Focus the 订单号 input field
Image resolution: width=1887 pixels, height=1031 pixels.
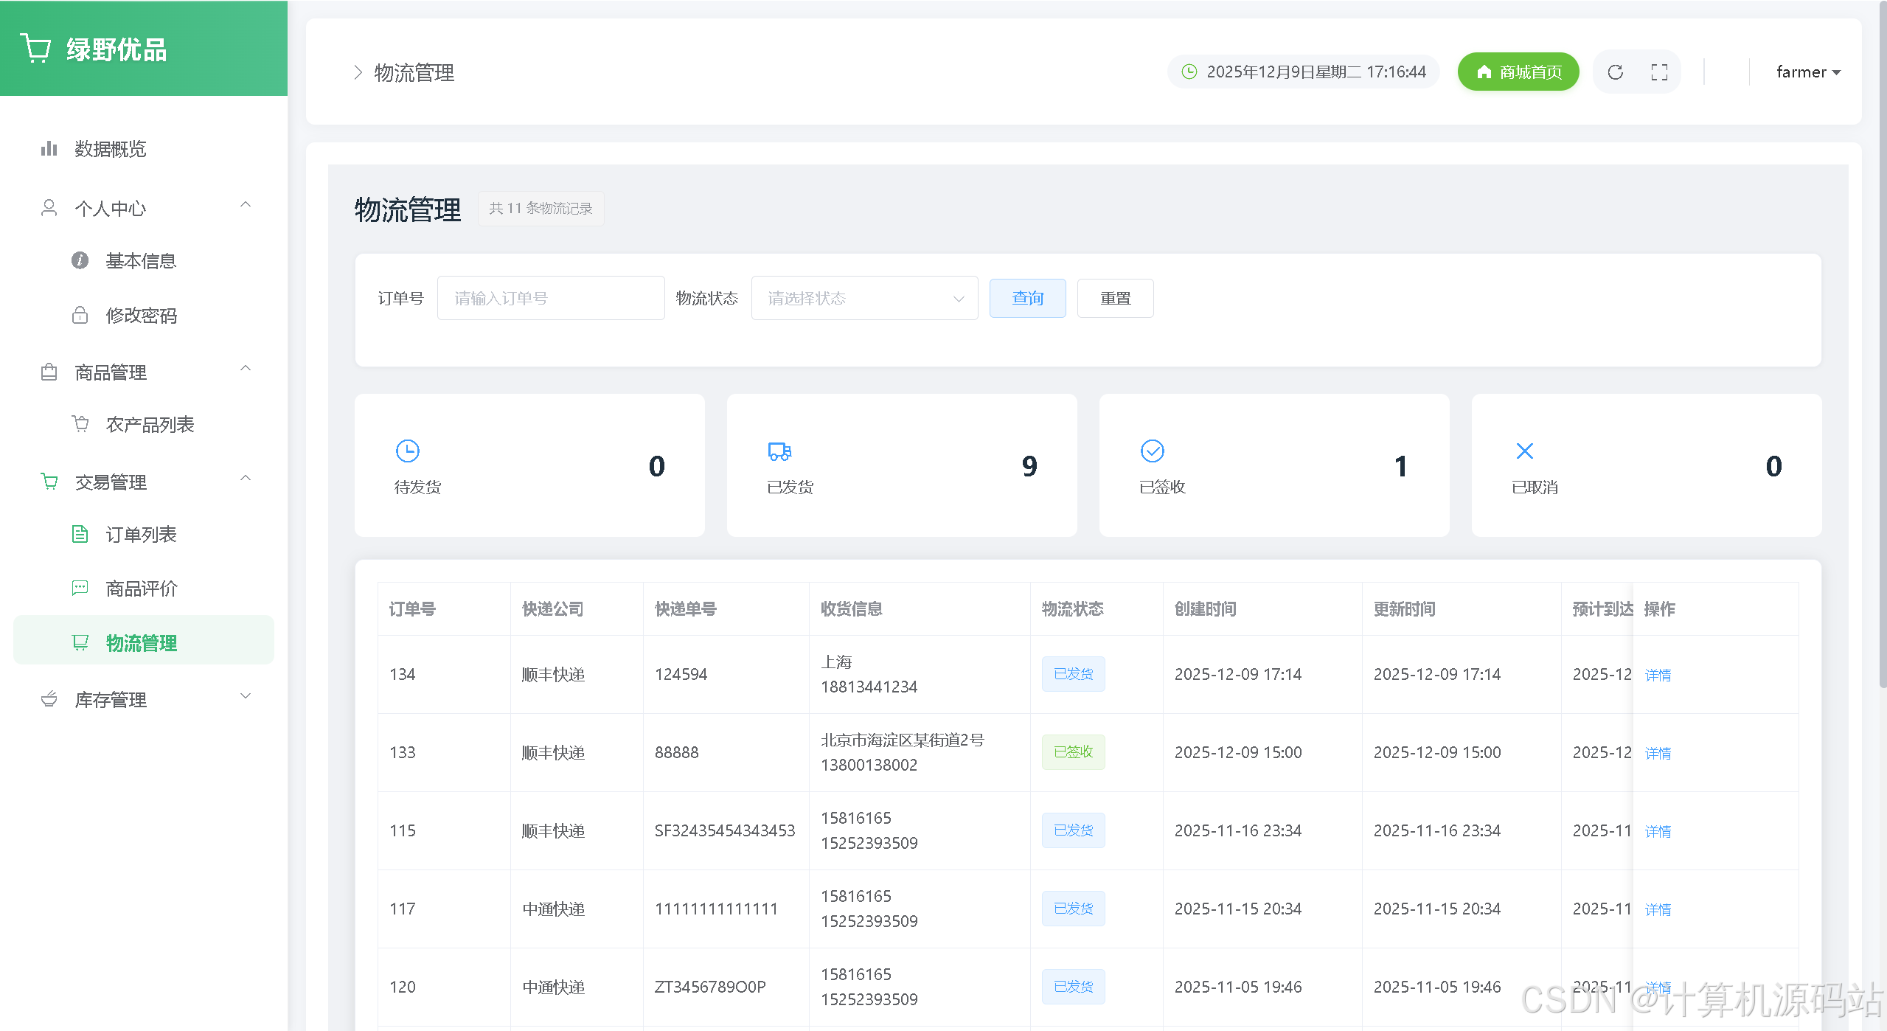click(550, 298)
